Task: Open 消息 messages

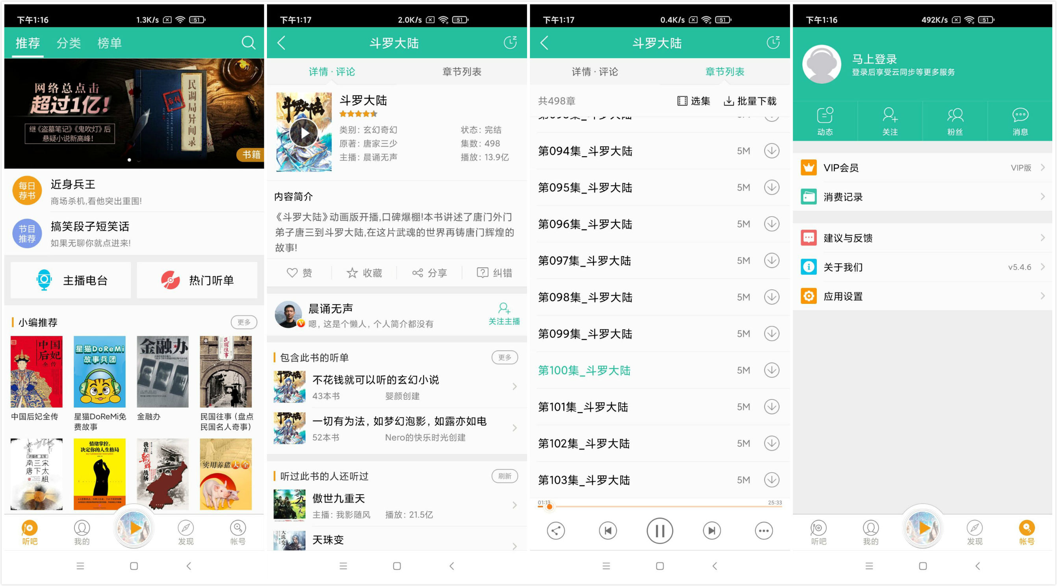Action: (1020, 121)
